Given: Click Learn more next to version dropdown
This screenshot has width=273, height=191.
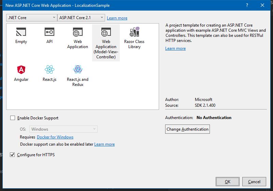Looking at the screenshot, I should 117,18.
